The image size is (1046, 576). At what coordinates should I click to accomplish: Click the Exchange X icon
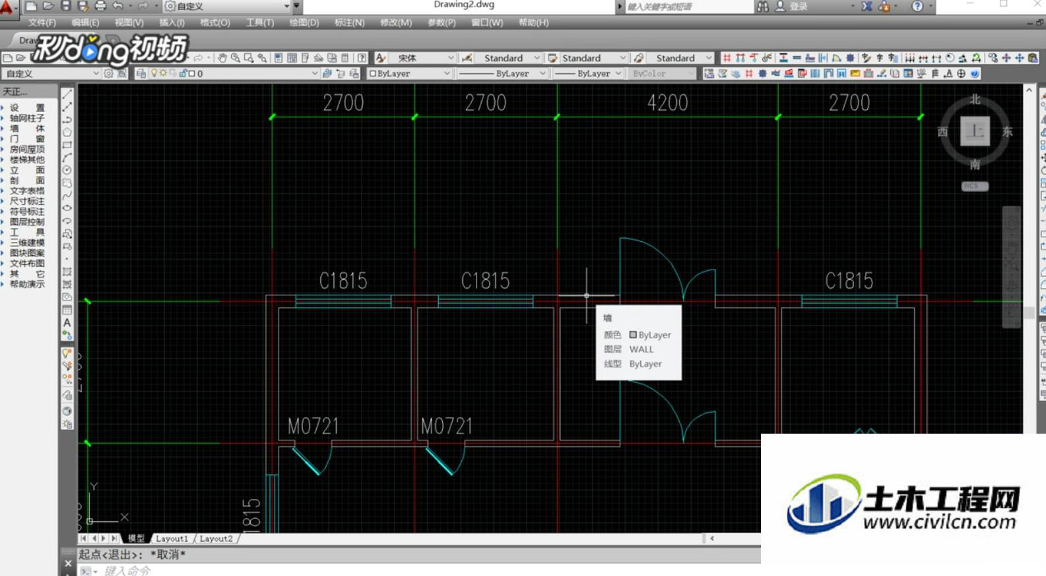point(866,6)
